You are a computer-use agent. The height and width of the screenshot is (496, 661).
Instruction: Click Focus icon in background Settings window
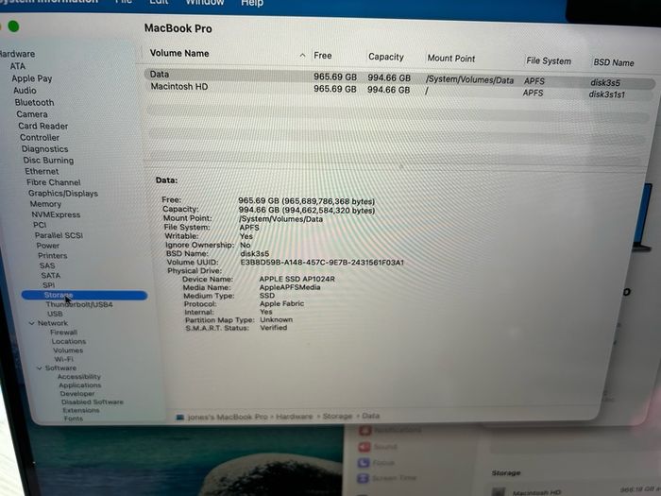pos(364,463)
